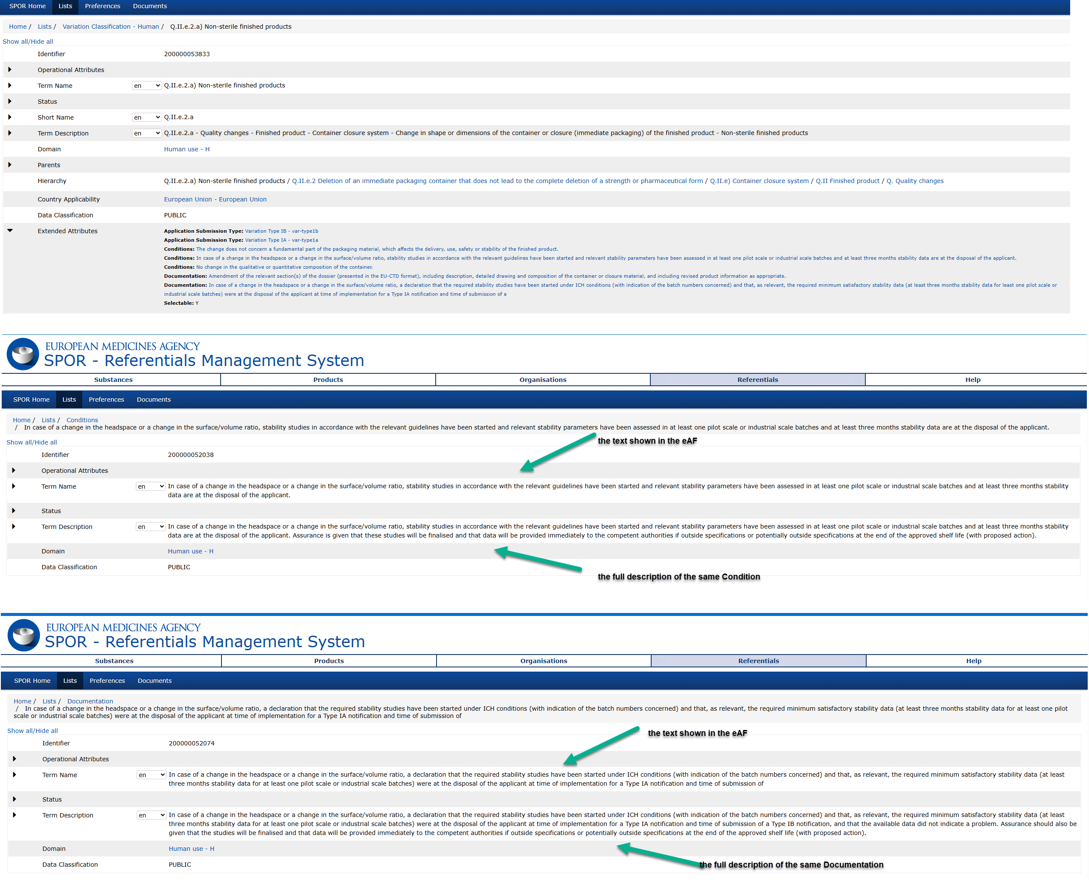Open language dropdown for Q.II.e.2.a Term Description

pyautogui.click(x=147, y=133)
